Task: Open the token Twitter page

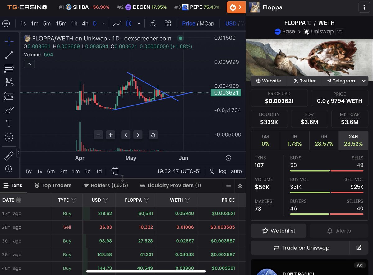Action: pos(305,81)
